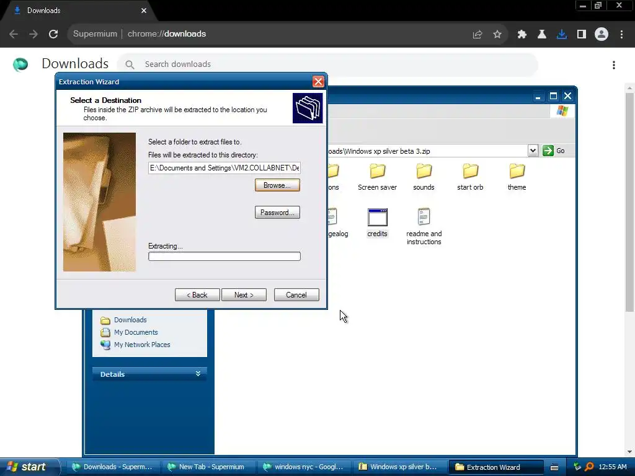The height and width of the screenshot is (476, 635).
Task: Open My Network Places link
Action: tap(135, 345)
